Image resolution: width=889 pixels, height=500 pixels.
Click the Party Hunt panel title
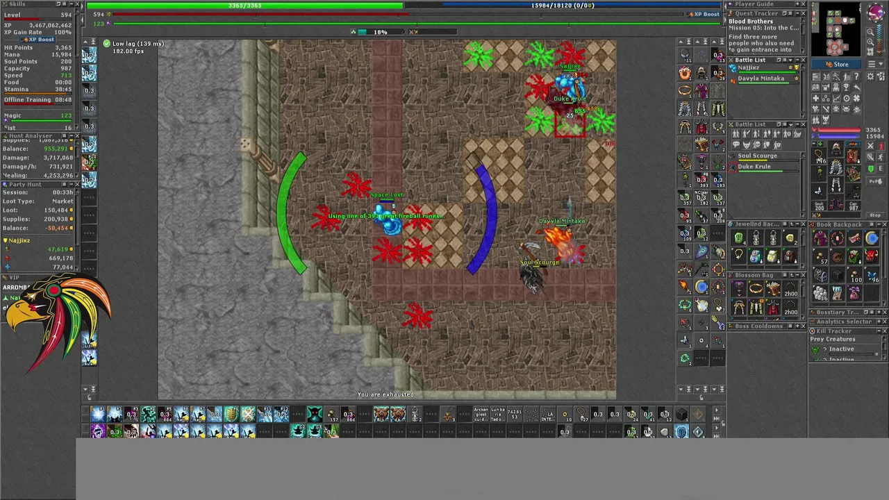tap(25, 184)
